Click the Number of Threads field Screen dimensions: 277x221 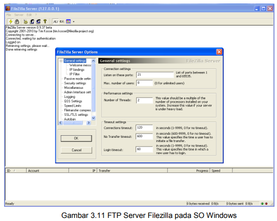click(144, 100)
